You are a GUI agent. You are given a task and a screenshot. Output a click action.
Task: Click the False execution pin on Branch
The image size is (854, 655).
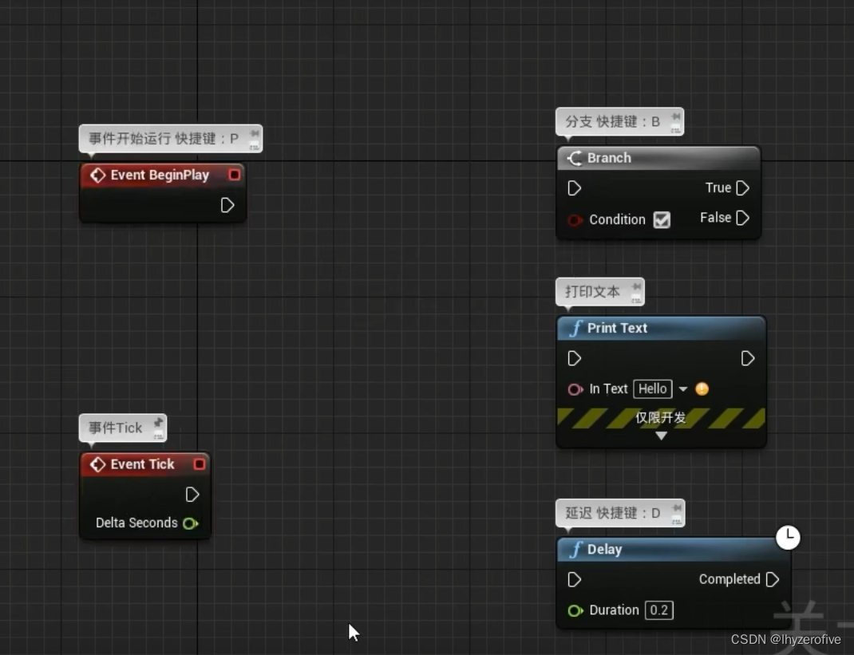pyautogui.click(x=742, y=218)
